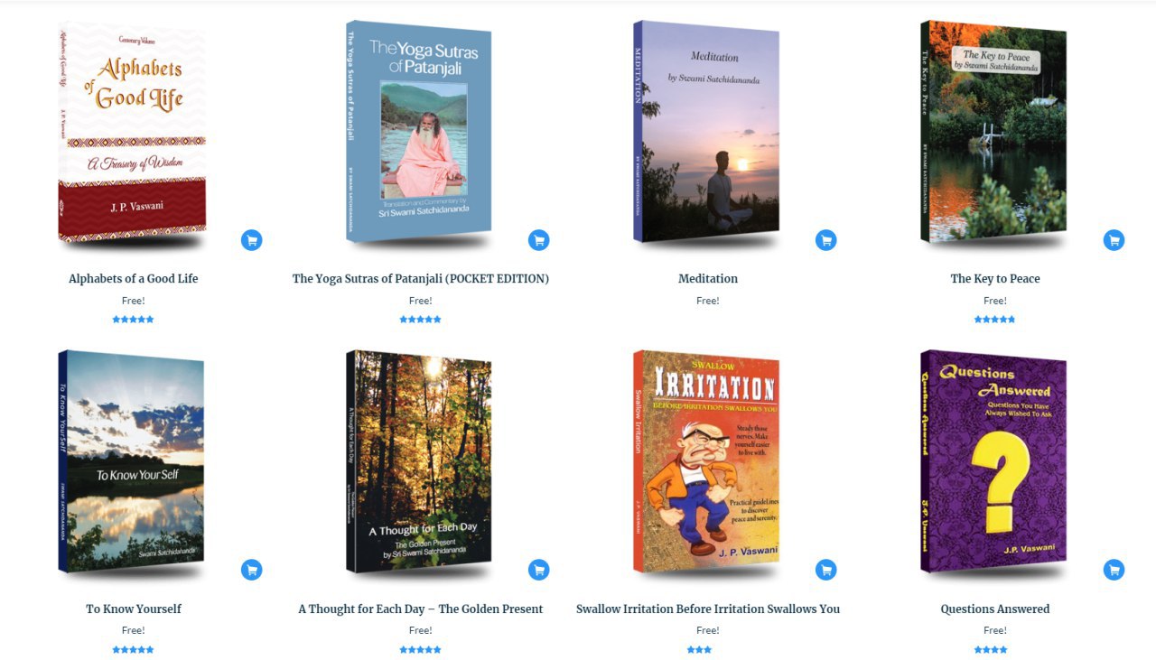Open The Yoga Sutras of Patanjali (POCKET EDITION) link
This screenshot has width=1156, height=660.
point(421,279)
